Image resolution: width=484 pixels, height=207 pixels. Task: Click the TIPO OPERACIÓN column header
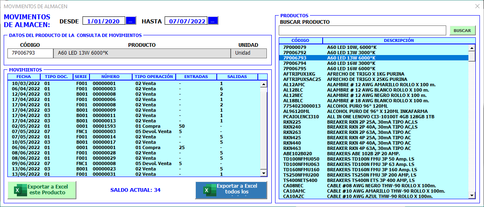[154, 77]
